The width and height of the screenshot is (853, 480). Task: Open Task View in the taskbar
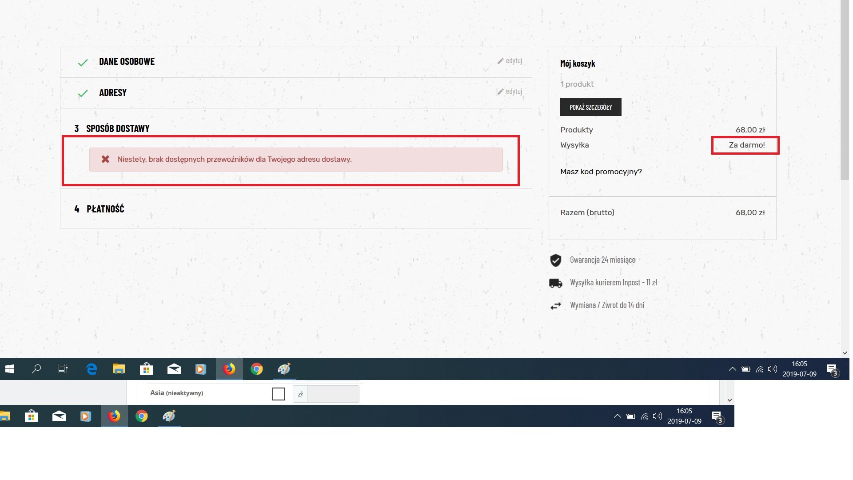(x=63, y=369)
